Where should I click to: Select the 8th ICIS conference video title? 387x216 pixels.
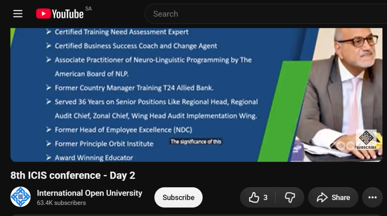pos(73,176)
